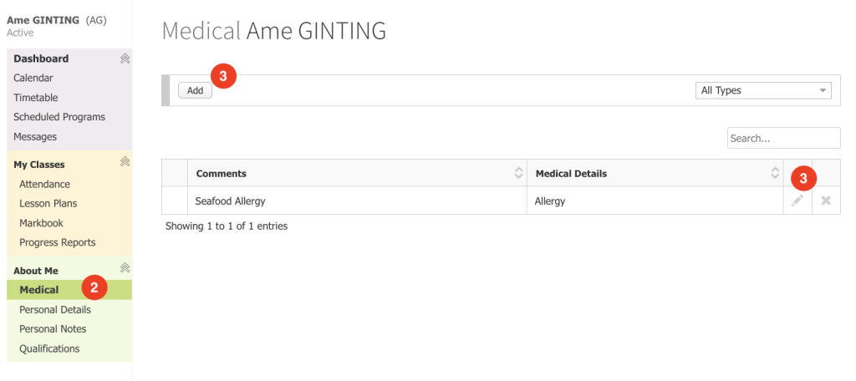The image size is (856, 381).
Task: Delete the Seafood Allergy entry with the X icon
Action: pos(826,201)
